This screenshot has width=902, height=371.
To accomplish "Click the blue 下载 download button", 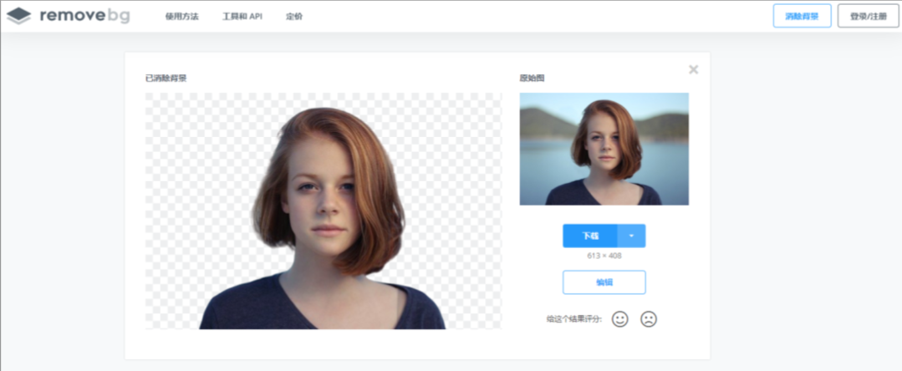I will point(590,236).
